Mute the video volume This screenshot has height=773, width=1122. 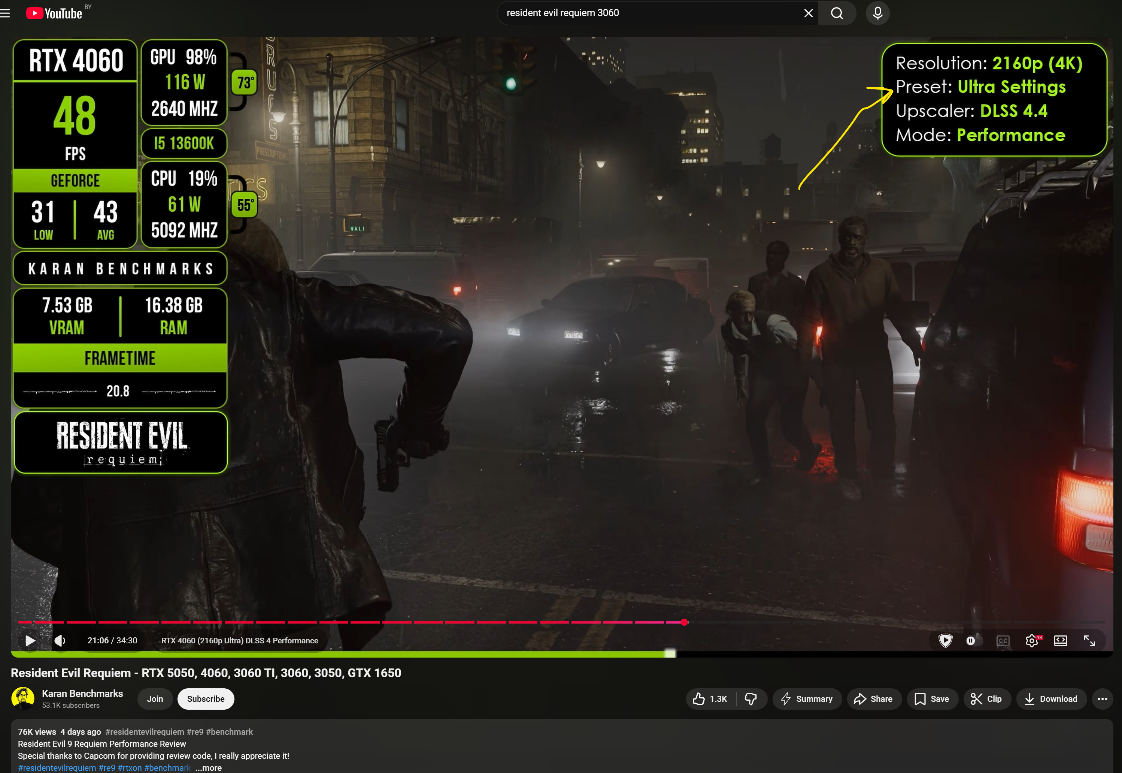[60, 640]
